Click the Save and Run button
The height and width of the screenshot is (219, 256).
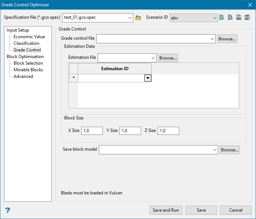(x=166, y=210)
